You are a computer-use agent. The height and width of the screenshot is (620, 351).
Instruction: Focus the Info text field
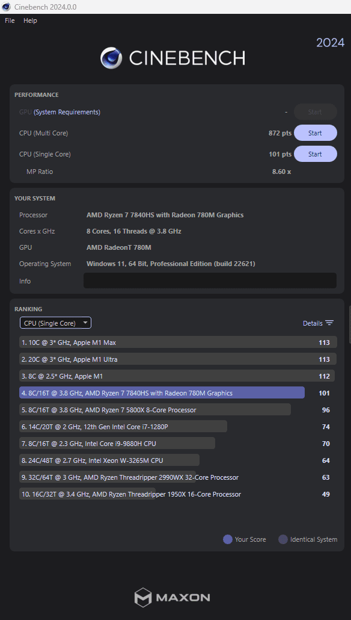click(x=210, y=281)
